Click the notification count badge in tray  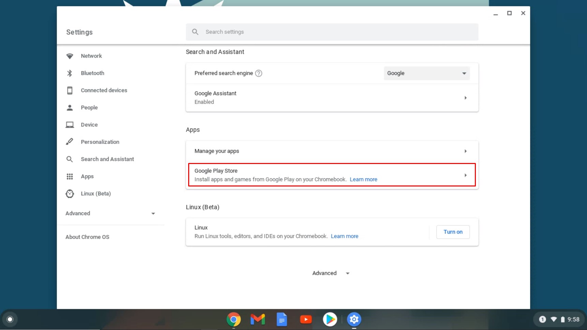(542, 319)
